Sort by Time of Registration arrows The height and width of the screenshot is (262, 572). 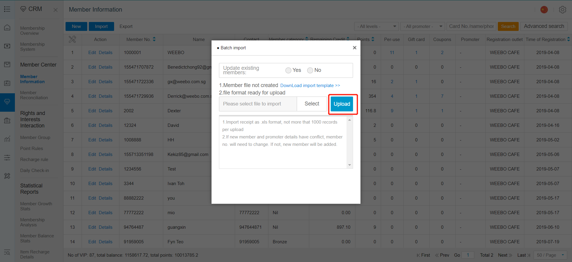click(568, 39)
